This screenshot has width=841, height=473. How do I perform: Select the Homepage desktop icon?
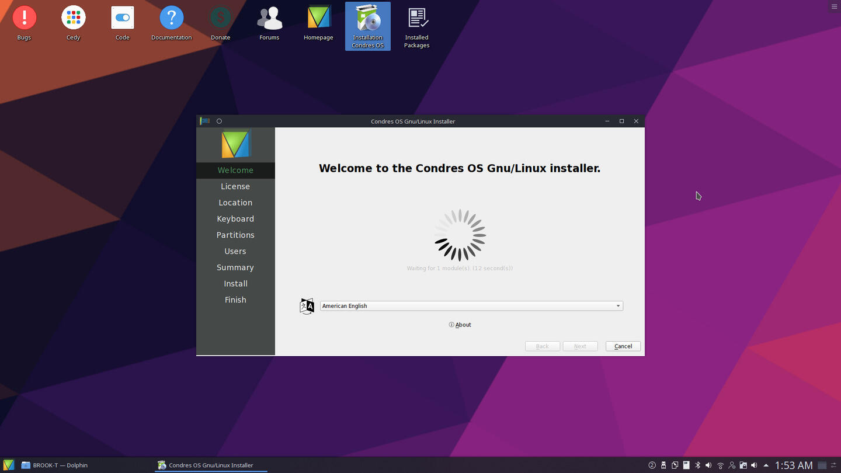pos(318,23)
